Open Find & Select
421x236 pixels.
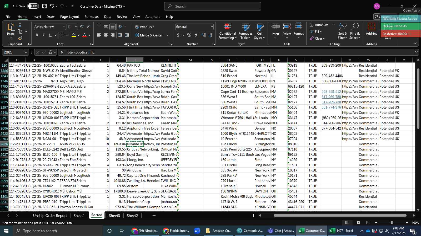click(x=355, y=31)
